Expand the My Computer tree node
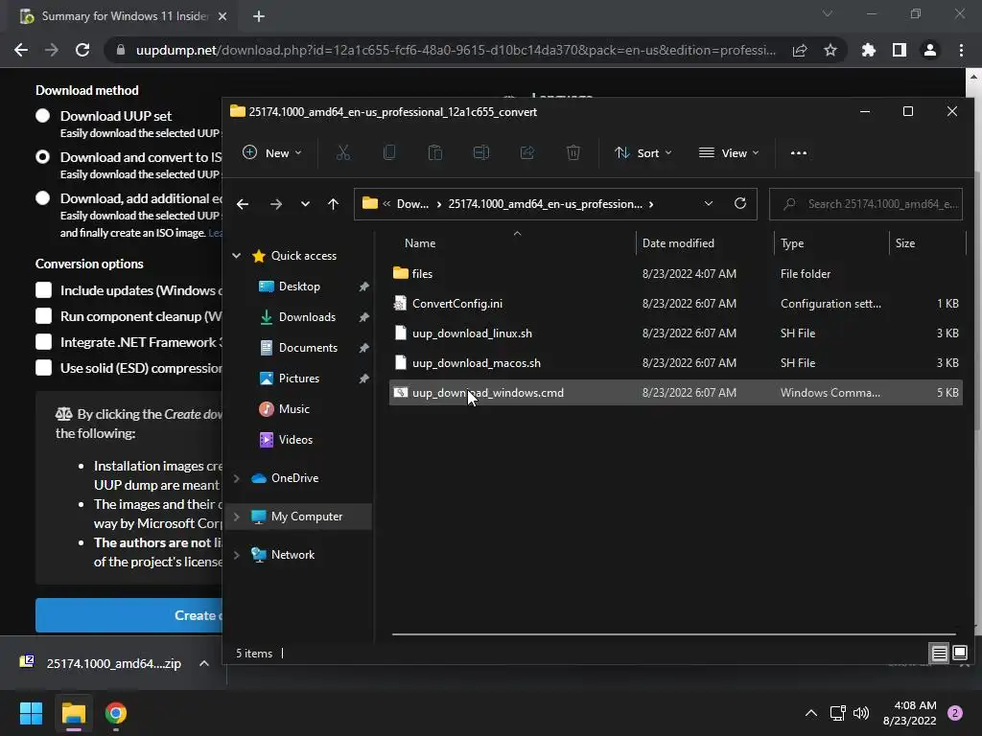 (x=237, y=517)
